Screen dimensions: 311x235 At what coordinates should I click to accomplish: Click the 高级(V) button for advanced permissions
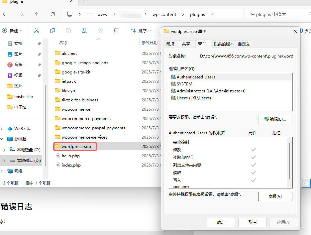tap(275, 196)
